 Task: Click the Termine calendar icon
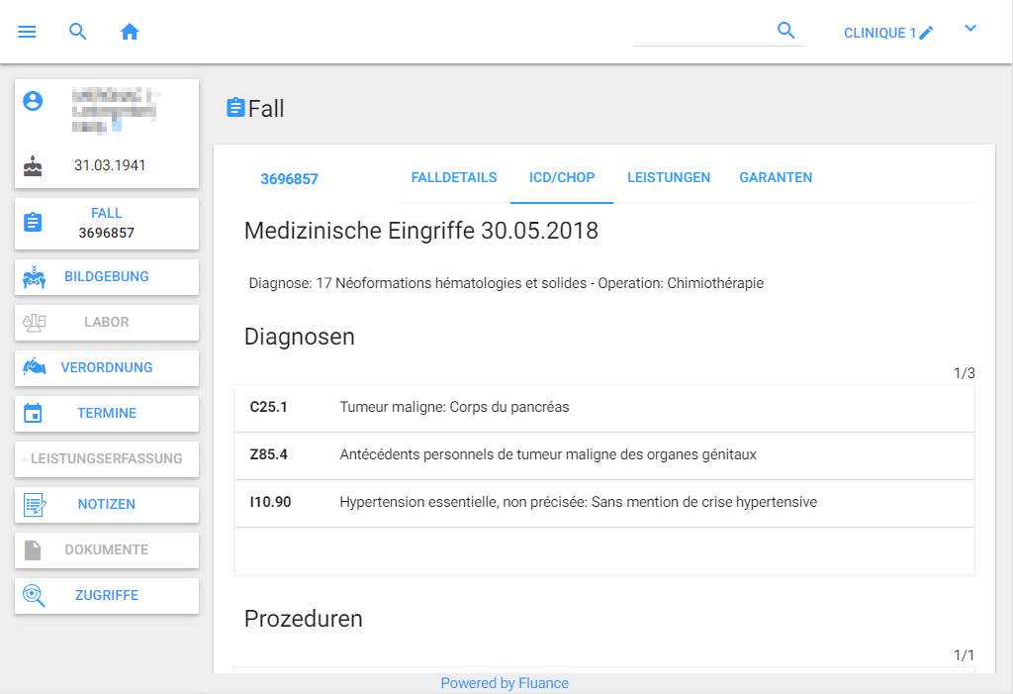(x=34, y=413)
